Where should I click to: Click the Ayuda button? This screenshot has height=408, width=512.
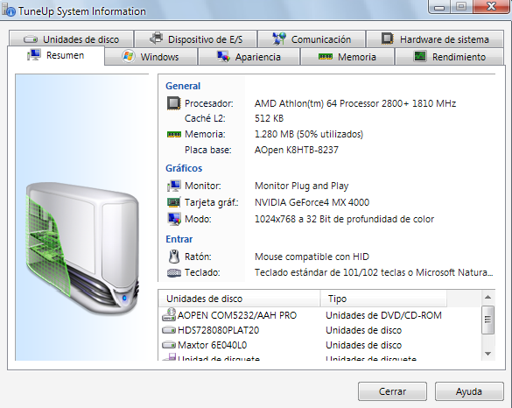click(469, 391)
